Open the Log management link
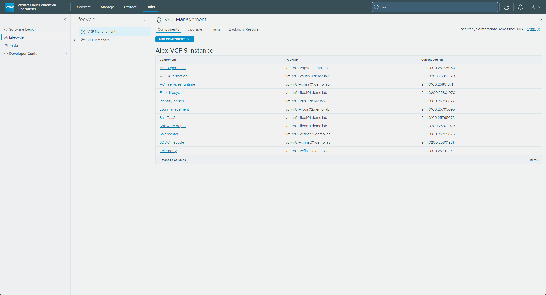 (174, 109)
